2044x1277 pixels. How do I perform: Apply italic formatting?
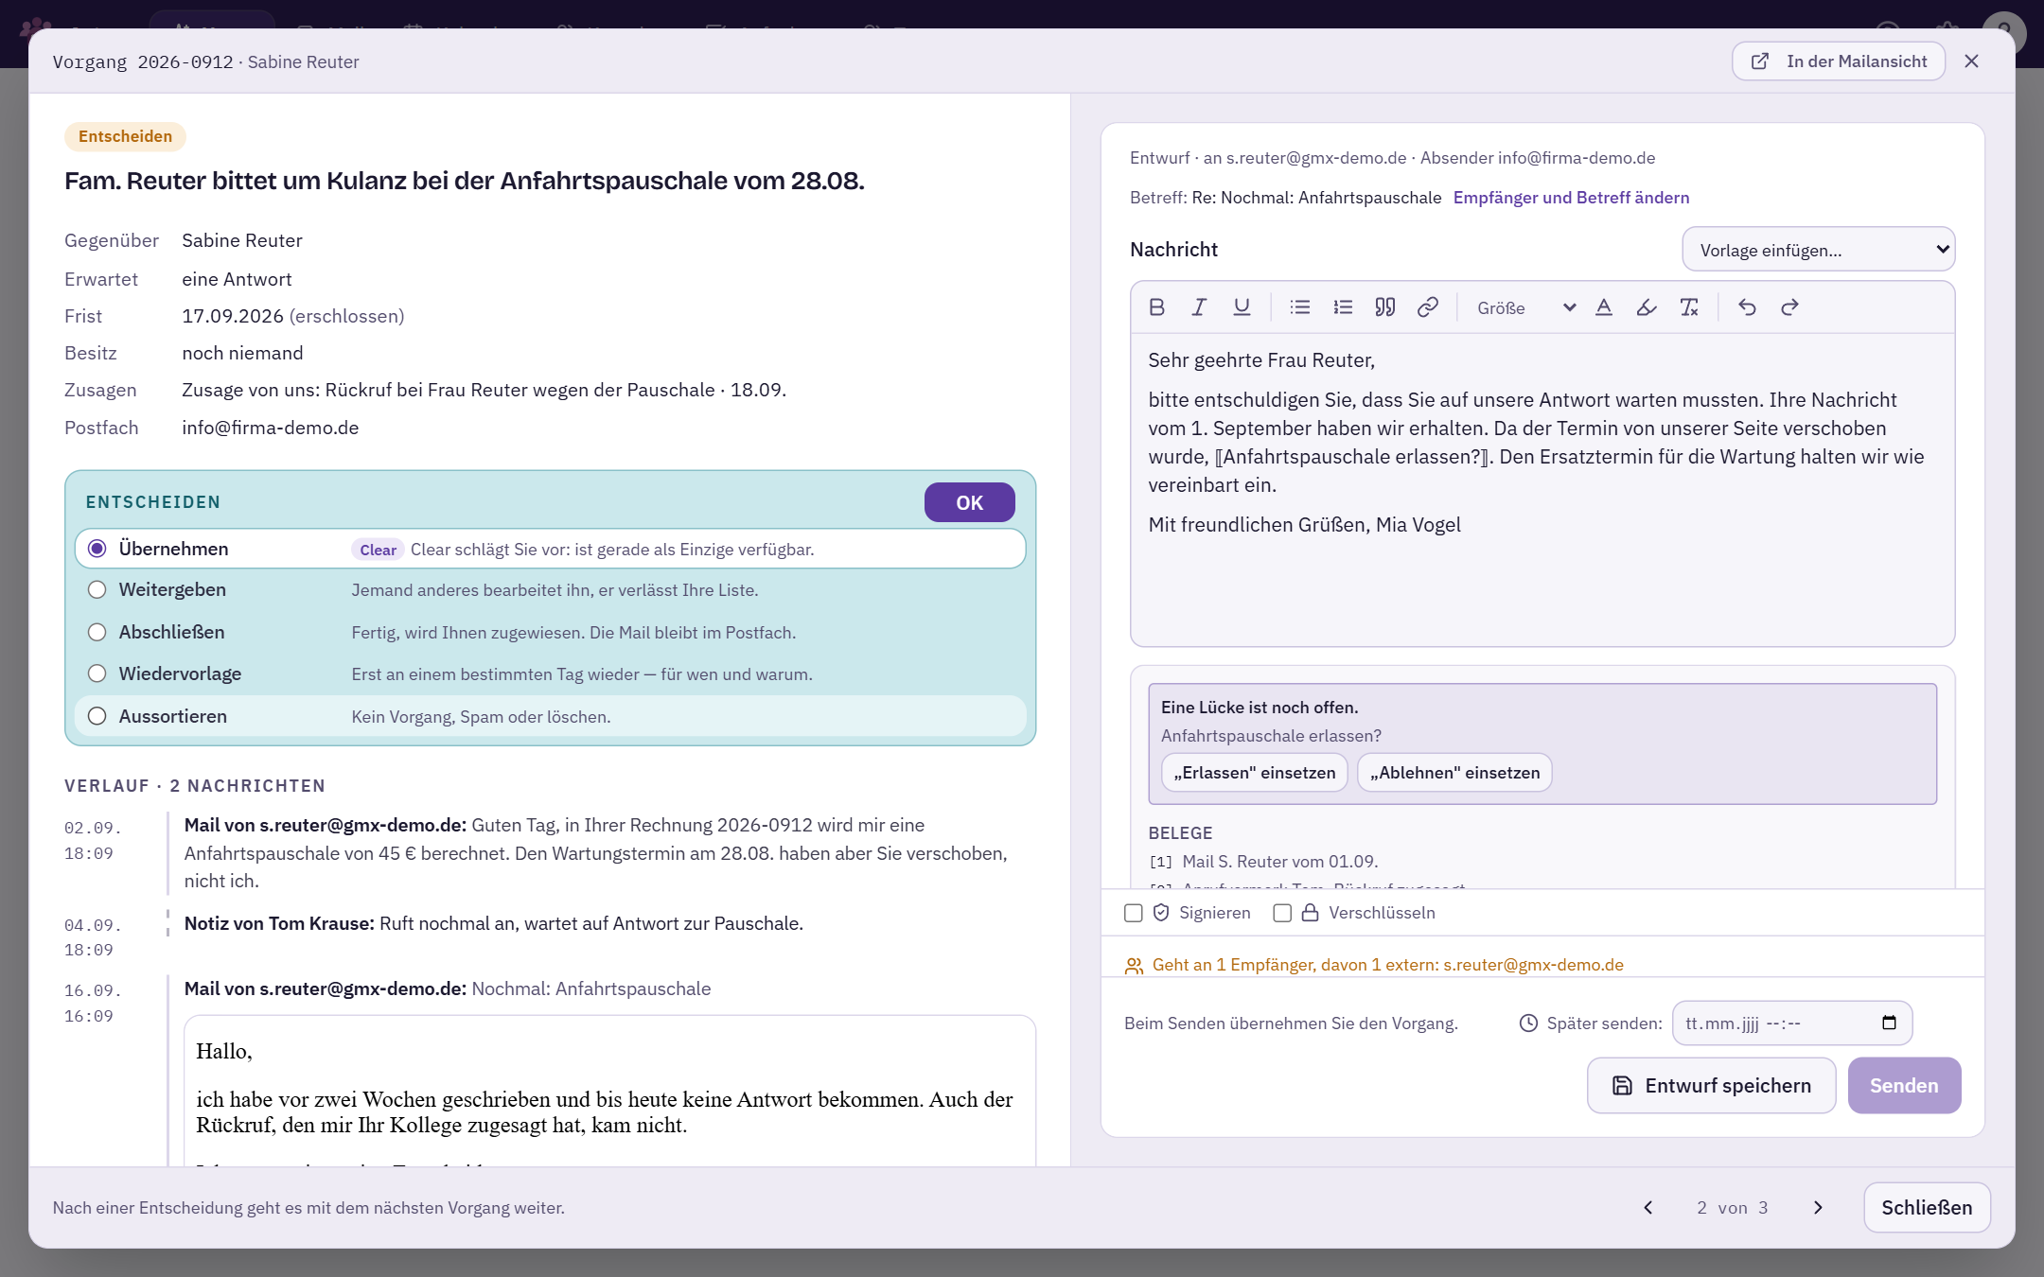click(x=1199, y=307)
